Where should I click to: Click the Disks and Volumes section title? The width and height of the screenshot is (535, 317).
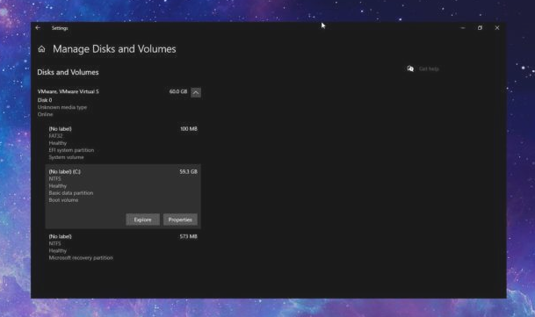[x=68, y=72]
